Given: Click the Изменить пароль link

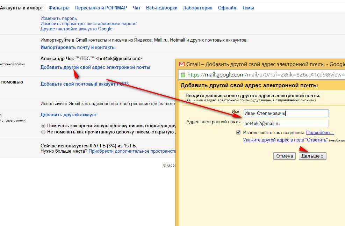Looking at the screenshot, I should (x=58, y=19).
